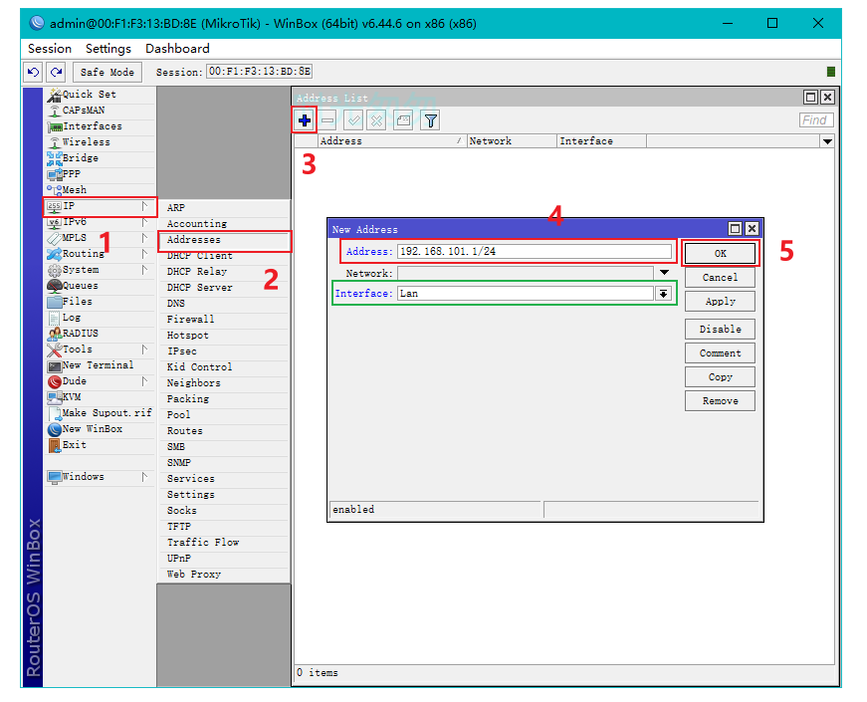Click the Disable cross icon in Address List
Viewport: 867px width, 702px height.
pyautogui.click(x=376, y=120)
